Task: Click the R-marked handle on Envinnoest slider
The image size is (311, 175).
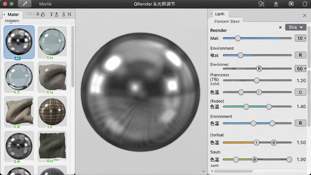Action: tap(259, 69)
